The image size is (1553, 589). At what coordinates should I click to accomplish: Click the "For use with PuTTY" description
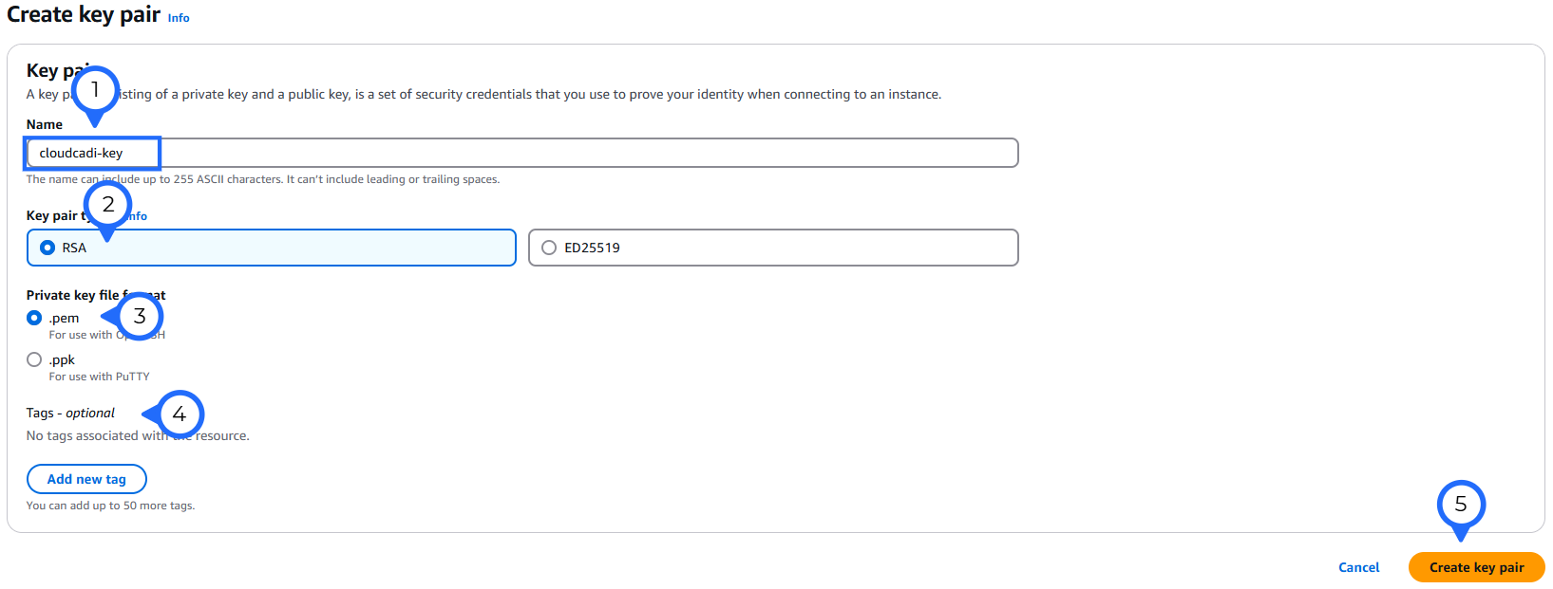click(99, 377)
